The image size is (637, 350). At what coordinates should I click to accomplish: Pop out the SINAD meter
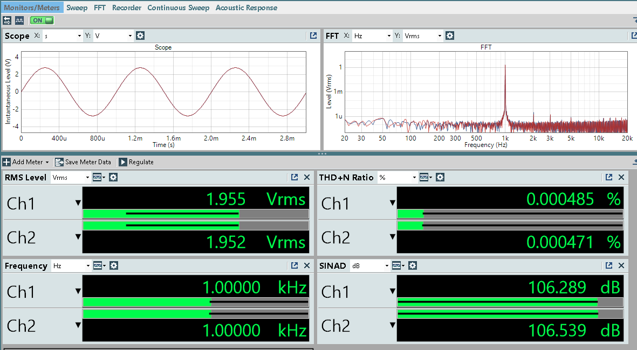pyautogui.click(x=609, y=265)
